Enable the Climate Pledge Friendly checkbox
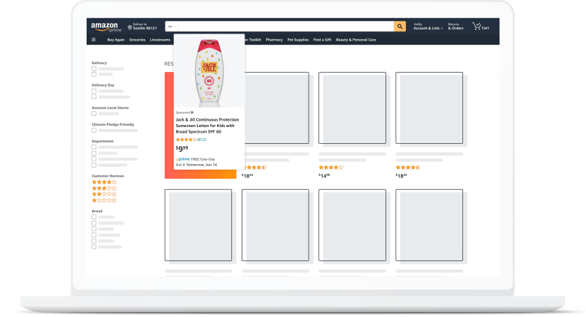Screen dimensions: 586x317 (94, 131)
